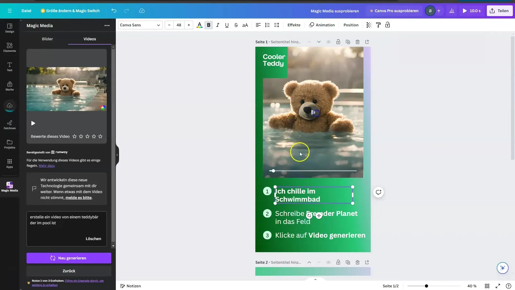Expand the font size dropdown
Image resolution: width=515 pixels, height=290 pixels.
pyautogui.click(x=179, y=25)
